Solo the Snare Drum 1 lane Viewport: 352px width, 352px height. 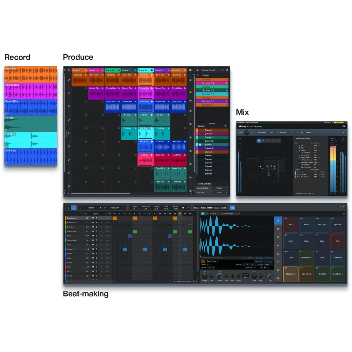click(96, 231)
